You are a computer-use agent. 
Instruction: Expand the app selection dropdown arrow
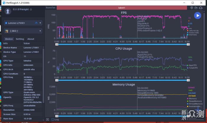click(40, 31)
